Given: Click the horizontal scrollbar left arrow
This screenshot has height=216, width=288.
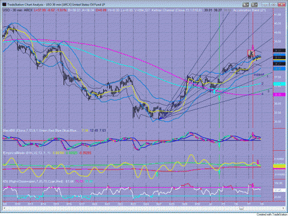Looking at the screenshot, I should pos(4,208).
